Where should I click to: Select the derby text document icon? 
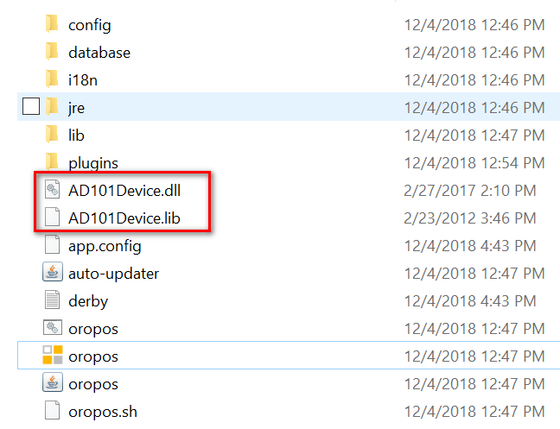(x=52, y=300)
